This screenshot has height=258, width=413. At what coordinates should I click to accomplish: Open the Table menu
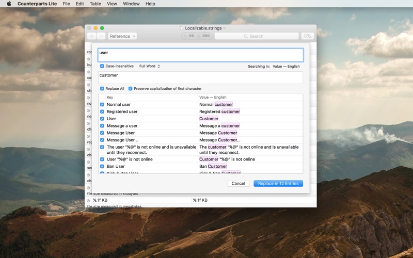coord(96,4)
